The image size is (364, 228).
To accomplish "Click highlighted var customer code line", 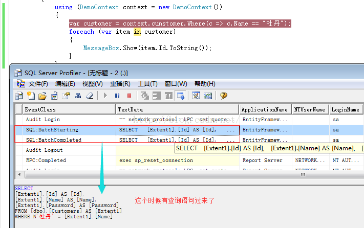I will (x=180, y=24).
